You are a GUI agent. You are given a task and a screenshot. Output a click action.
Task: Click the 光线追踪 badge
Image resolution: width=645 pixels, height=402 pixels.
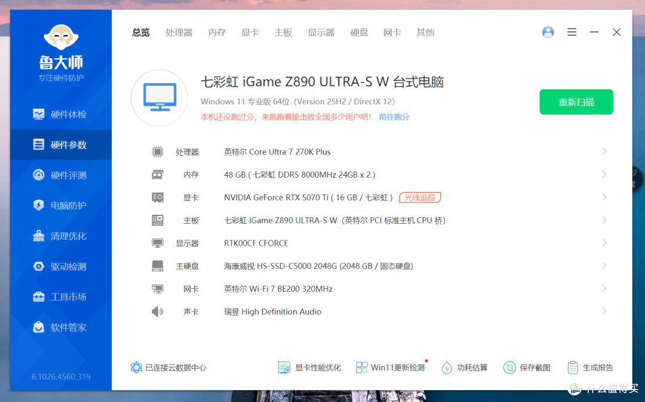(x=420, y=197)
